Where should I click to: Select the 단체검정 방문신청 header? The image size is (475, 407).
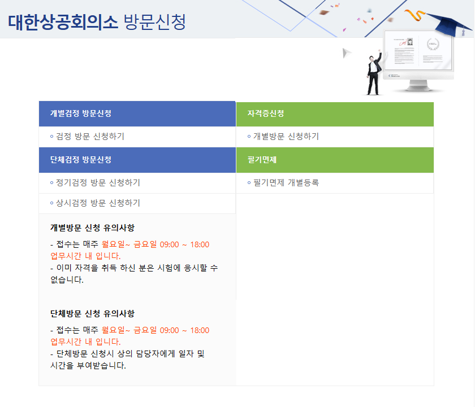(80, 160)
